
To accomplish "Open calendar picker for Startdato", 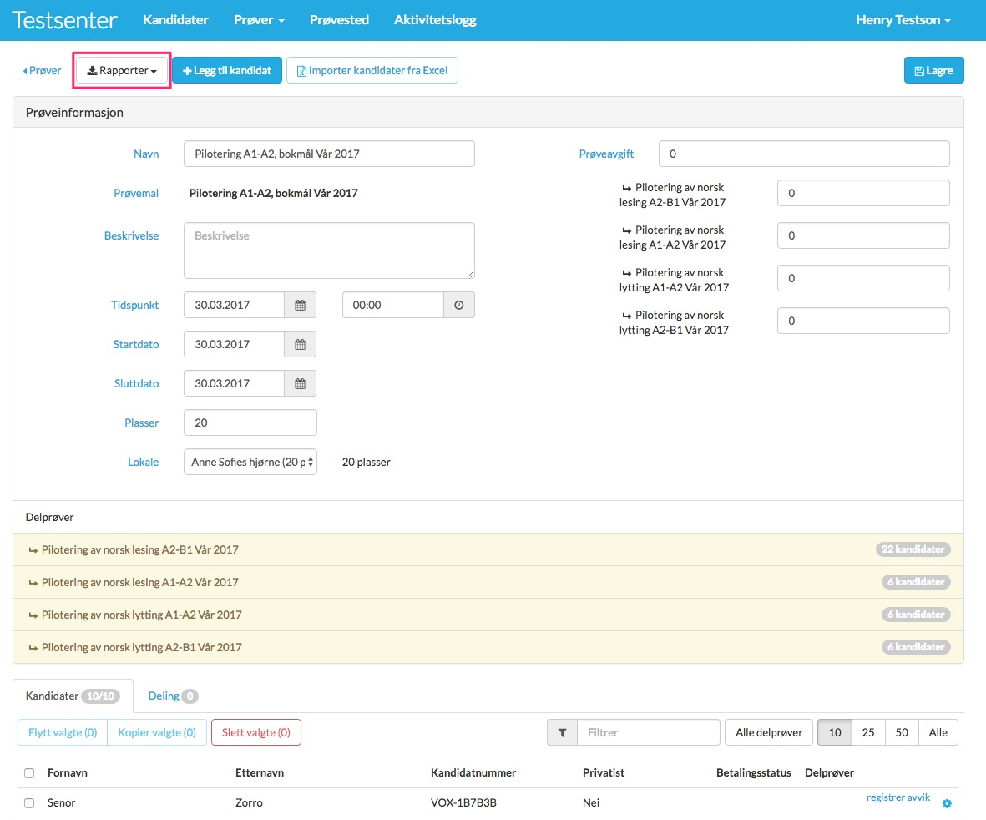I will pos(300,345).
